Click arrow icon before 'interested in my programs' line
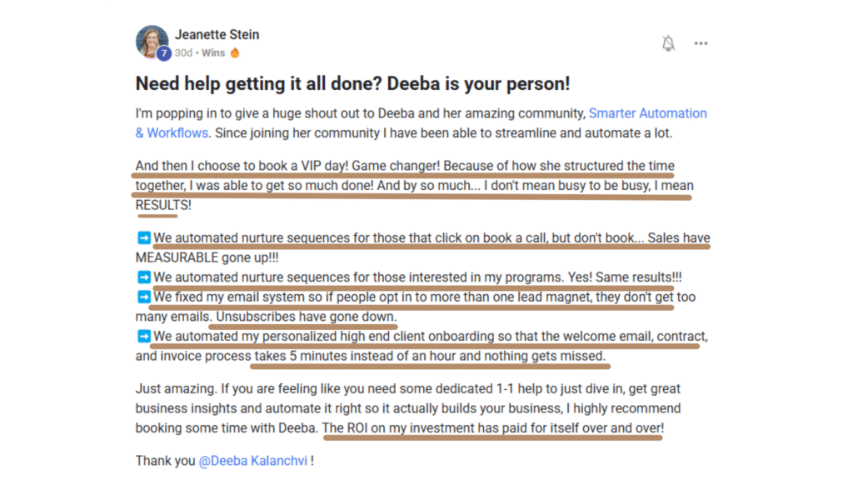This screenshot has width=853, height=480. click(143, 277)
